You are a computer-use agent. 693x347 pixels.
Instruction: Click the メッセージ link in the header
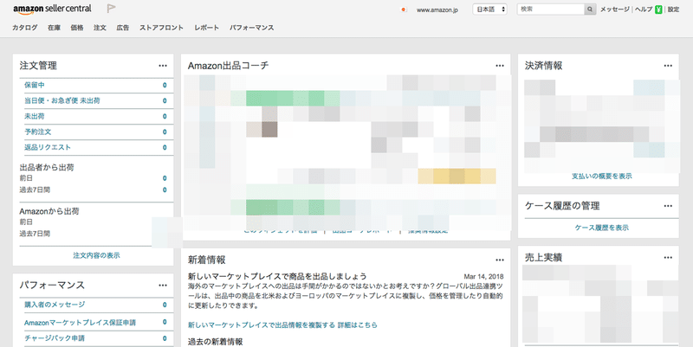click(x=615, y=10)
